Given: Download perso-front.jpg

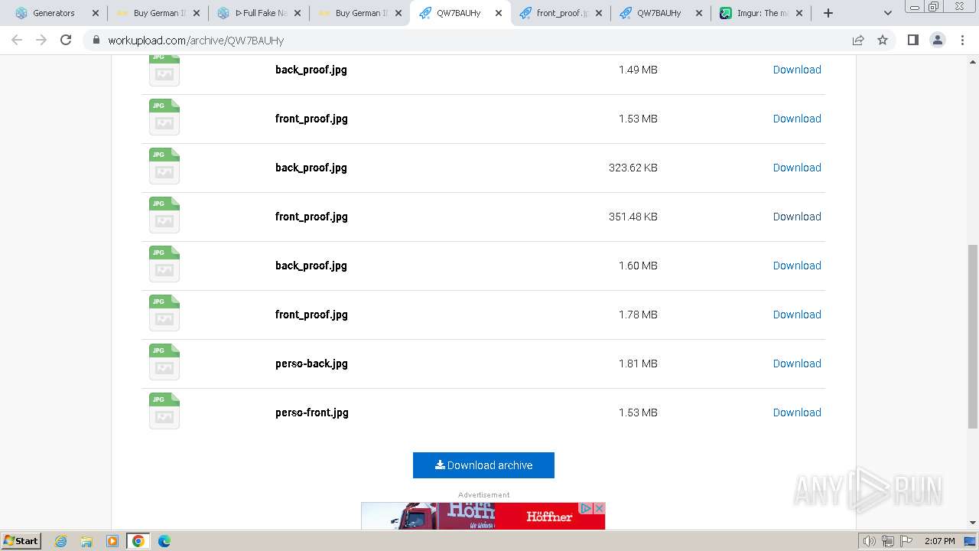Looking at the screenshot, I should [797, 412].
